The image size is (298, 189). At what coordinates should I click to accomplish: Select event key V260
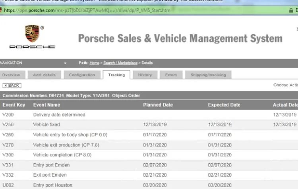(8, 135)
